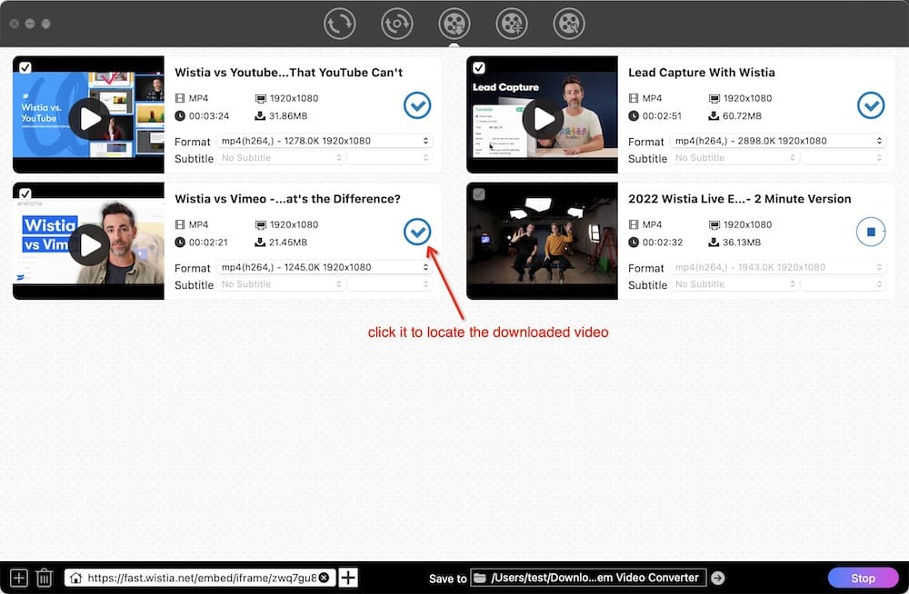The width and height of the screenshot is (909, 594).
Task: Click the clock icon for Wistia vs Vimeo duration
Action: [180, 243]
